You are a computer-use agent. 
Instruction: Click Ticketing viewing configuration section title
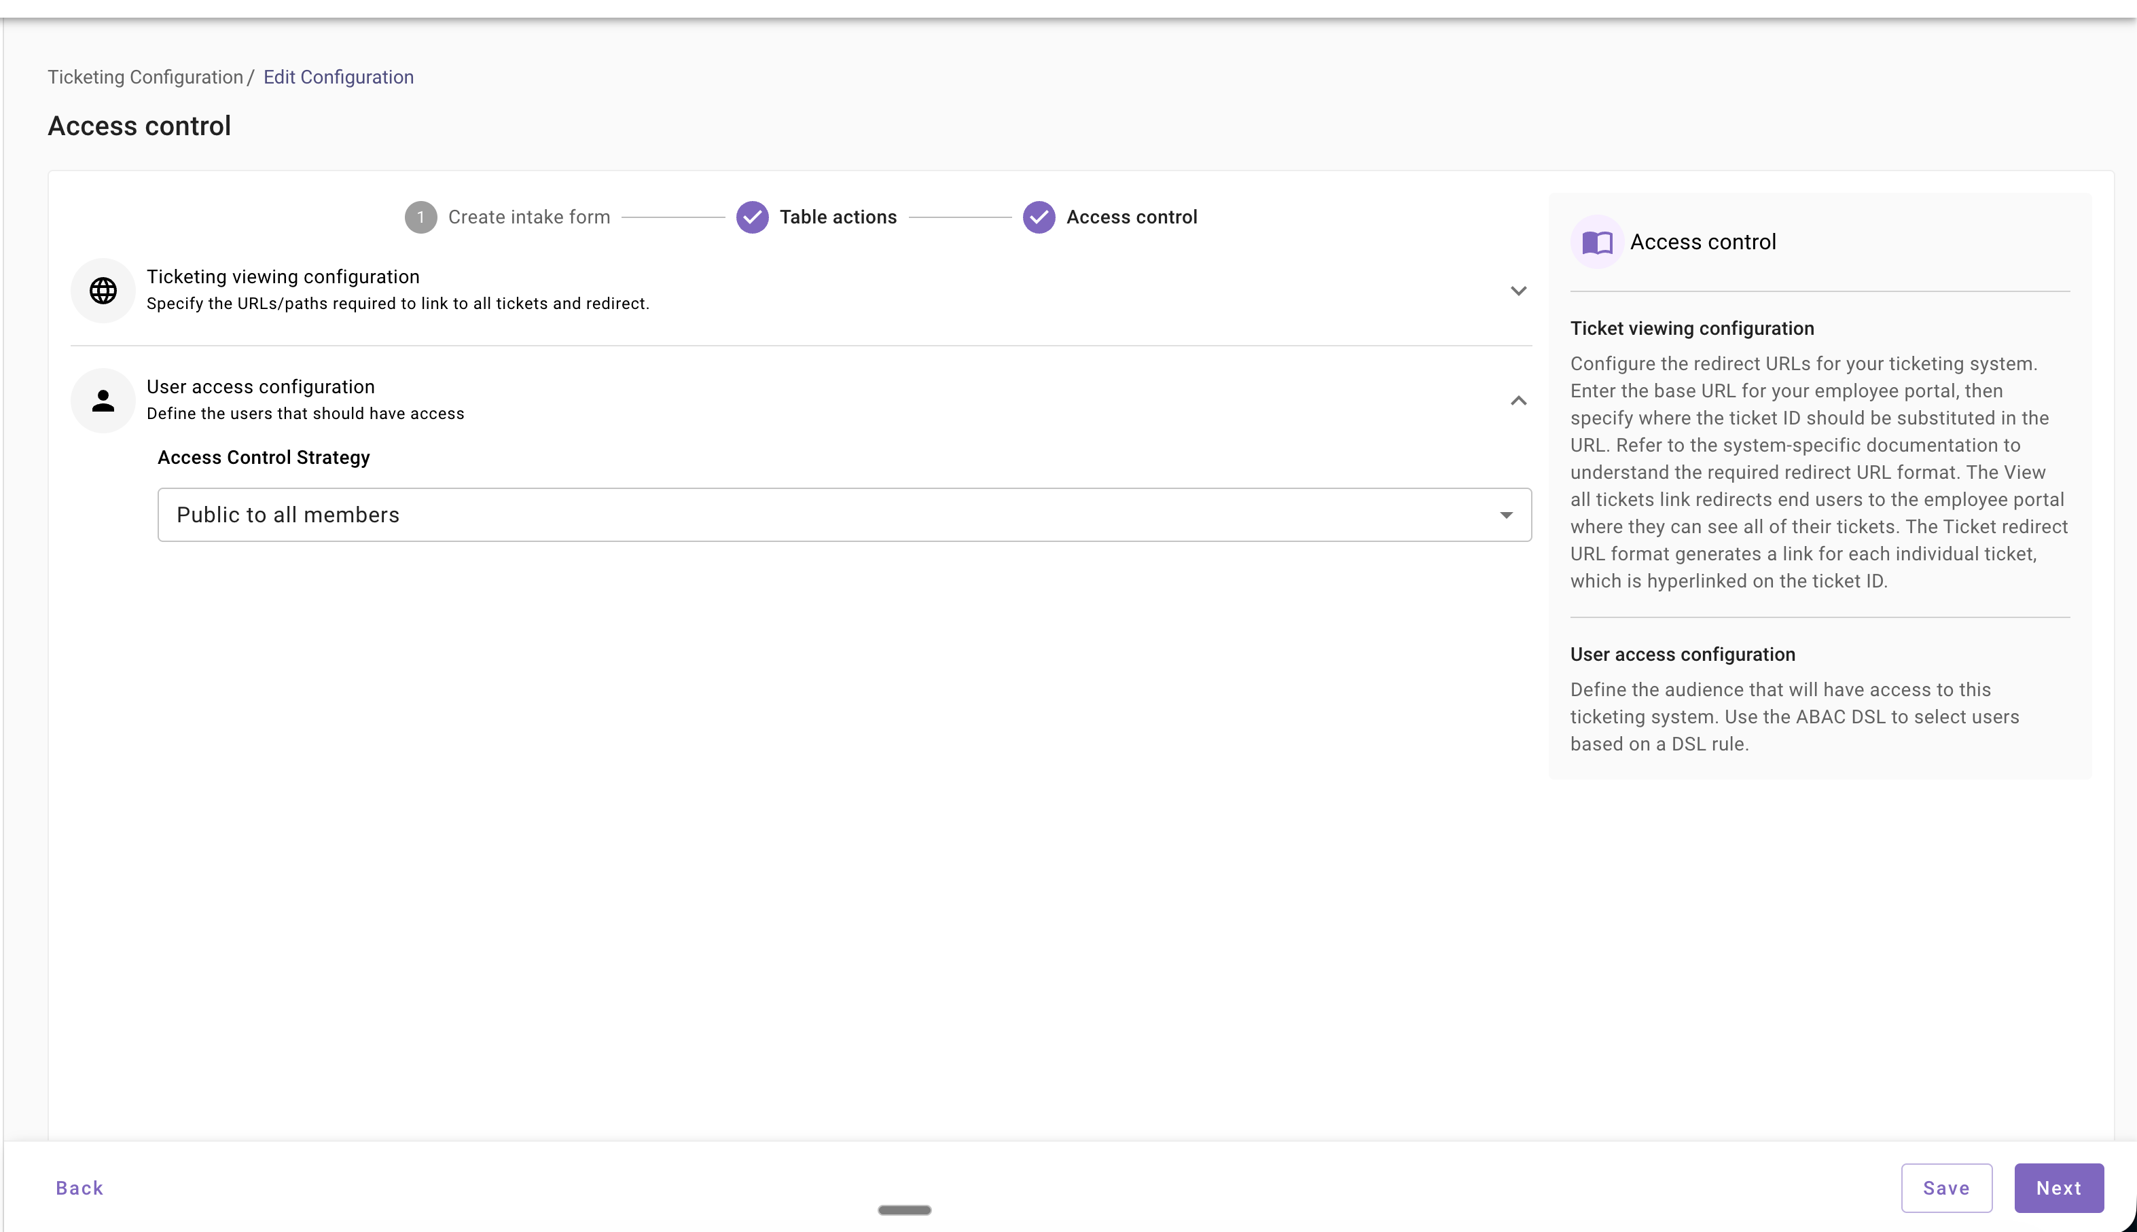coord(283,276)
